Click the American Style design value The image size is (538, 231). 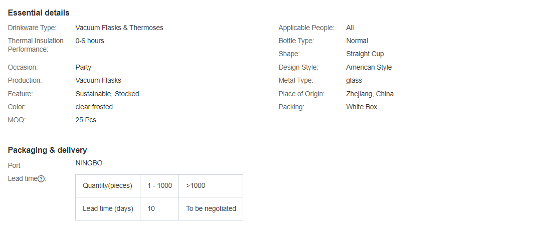point(369,67)
